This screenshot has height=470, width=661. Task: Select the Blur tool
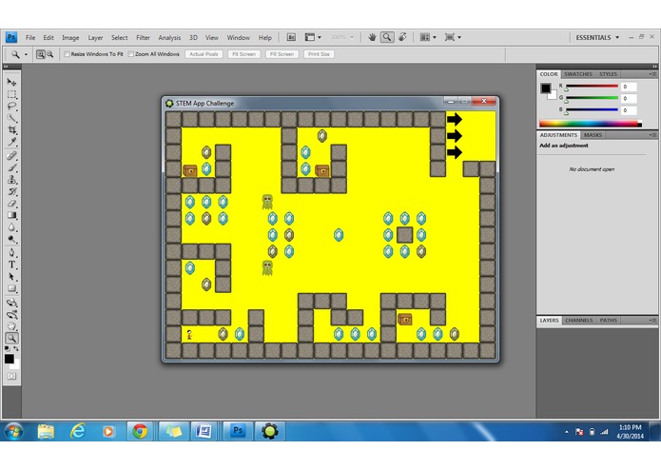11,226
